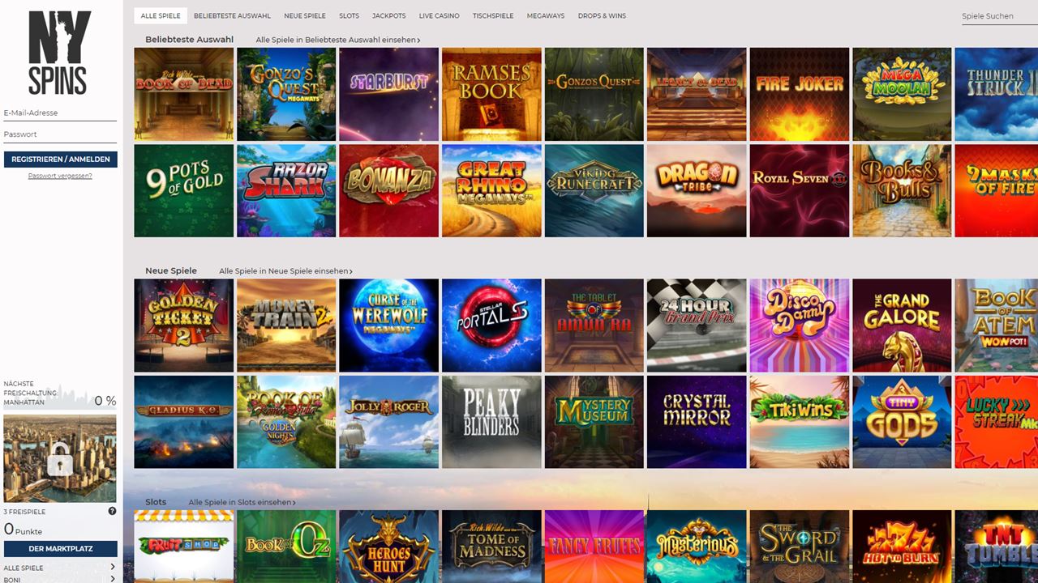Expand the Alle Spiele sidebar chevron
This screenshot has height=583, width=1038.
point(112,568)
